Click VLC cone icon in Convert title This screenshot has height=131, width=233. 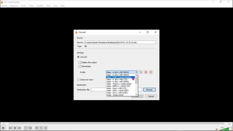(76, 32)
